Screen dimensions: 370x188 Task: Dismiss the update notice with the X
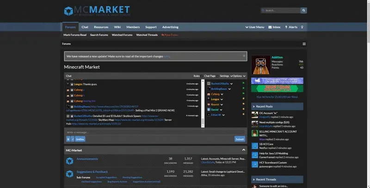[x=244, y=56]
